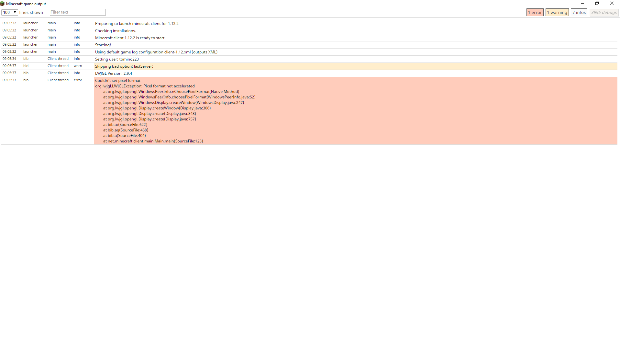
Task: Click 'Client thread' in the Setting user row
Action: pos(58,59)
